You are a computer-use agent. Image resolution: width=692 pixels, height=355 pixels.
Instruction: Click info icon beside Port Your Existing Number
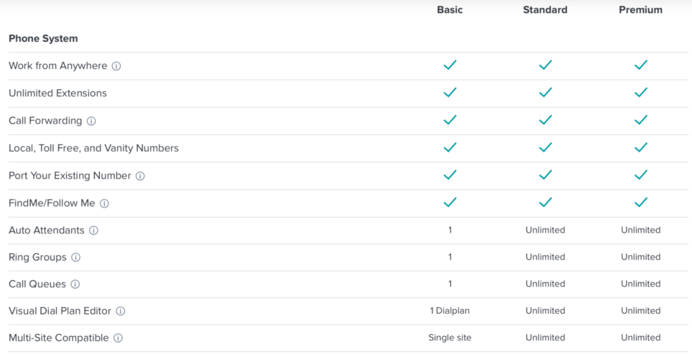click(141, 176)
